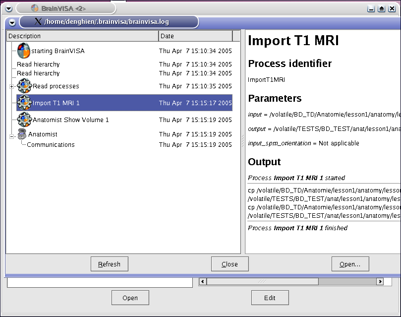The height and width of the screenshot is (317, 401).
Task: Click the Read processes gear icon
Action: click(24, 86)
